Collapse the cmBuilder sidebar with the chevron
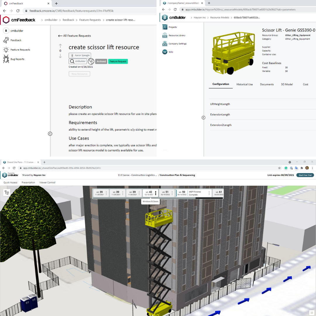Viewport: 316px width, 316px height. pyautogui.click(x=204, y=118)
